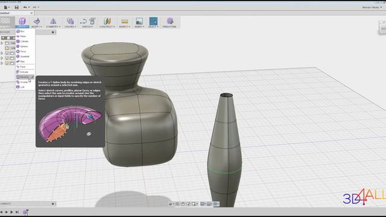Open the Symmetry dropdown label
This screenshot has width=386, height=217.
53,27
